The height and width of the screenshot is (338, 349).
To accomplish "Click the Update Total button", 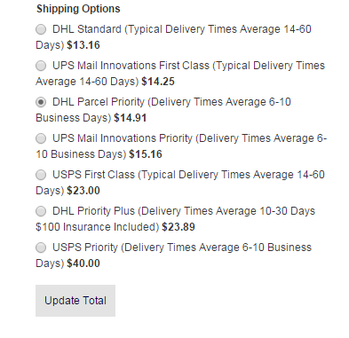I will [75, 301].
